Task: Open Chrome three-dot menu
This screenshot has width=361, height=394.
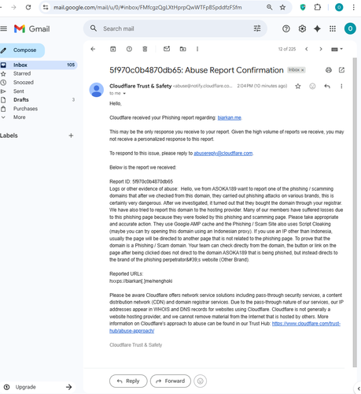Action: point(354,7)
